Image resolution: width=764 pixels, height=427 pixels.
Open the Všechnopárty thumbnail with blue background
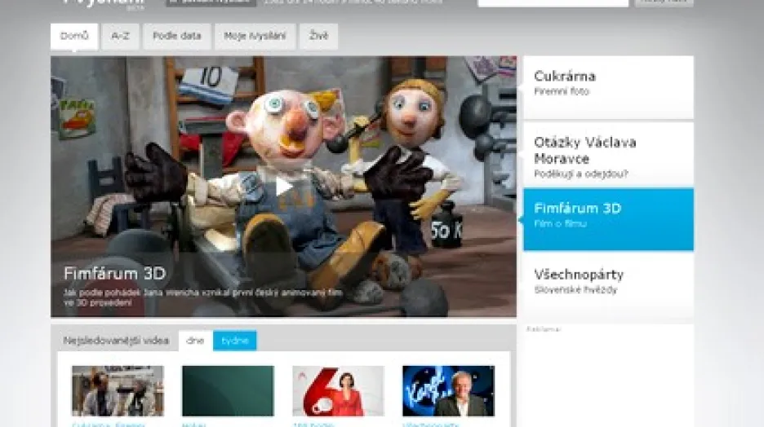[x=448, y=391]
